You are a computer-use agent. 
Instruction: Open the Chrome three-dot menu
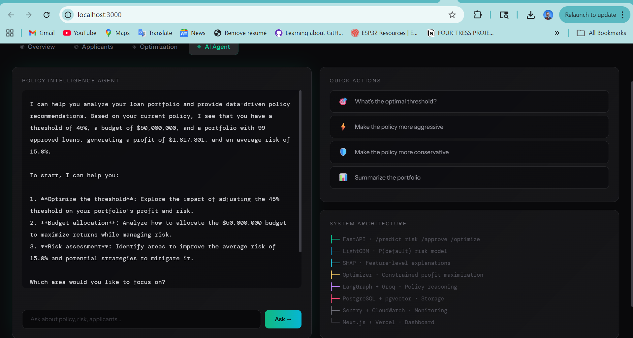(622, 15)
